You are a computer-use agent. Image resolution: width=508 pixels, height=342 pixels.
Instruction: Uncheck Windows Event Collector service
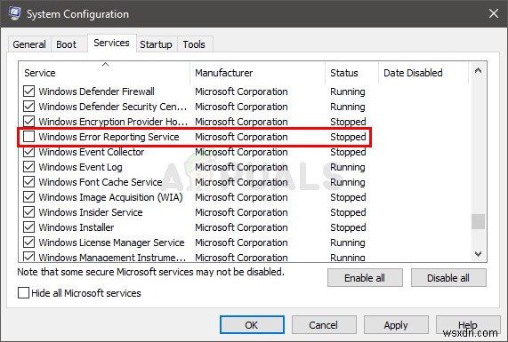click(x=28, y=152)
